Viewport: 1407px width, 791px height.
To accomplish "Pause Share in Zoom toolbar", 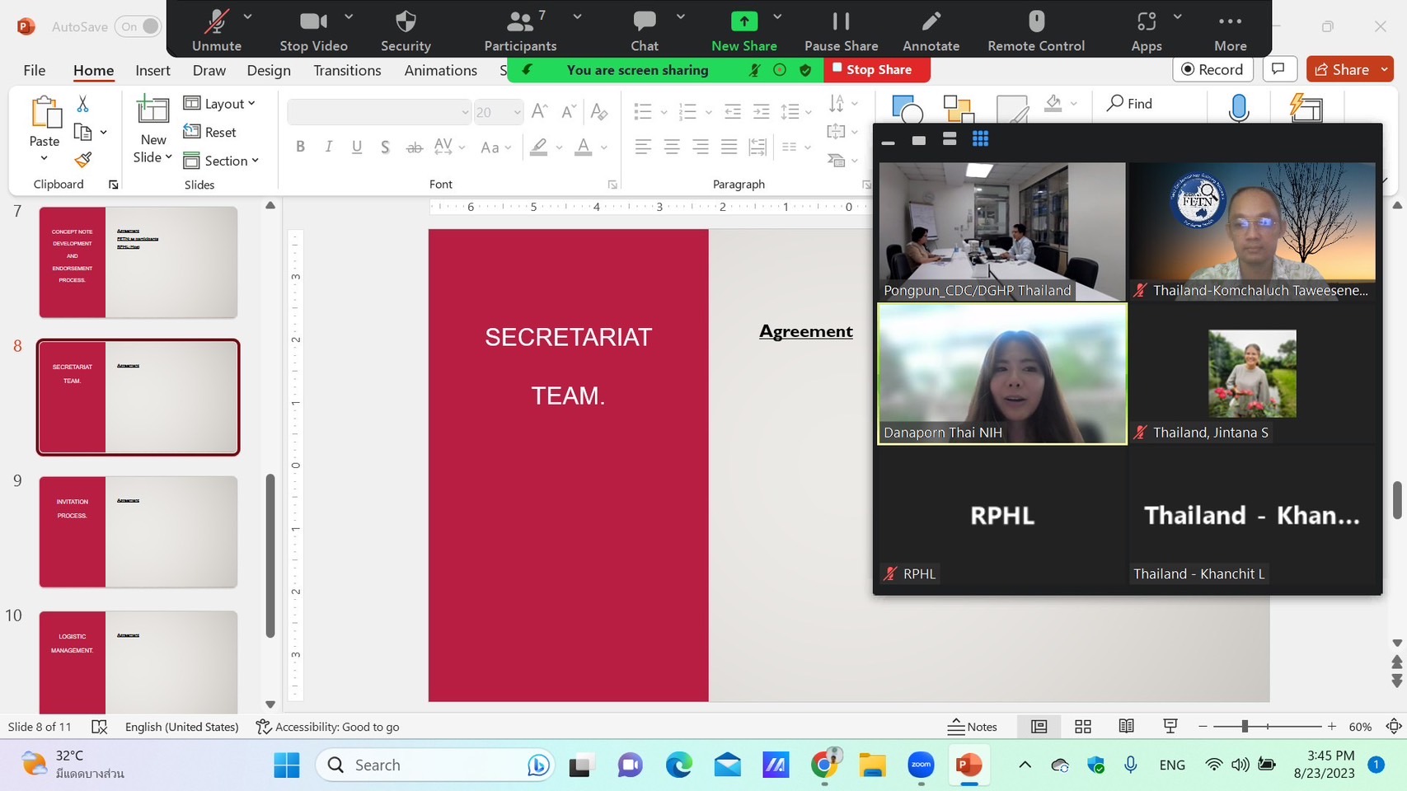I will tap(841, 30).
